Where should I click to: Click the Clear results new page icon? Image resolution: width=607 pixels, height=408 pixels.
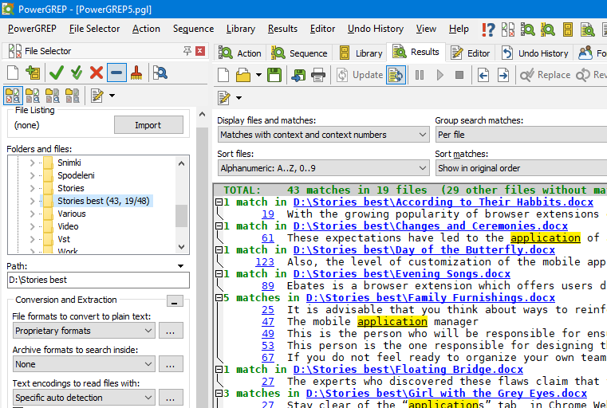[x=223, y=75]
